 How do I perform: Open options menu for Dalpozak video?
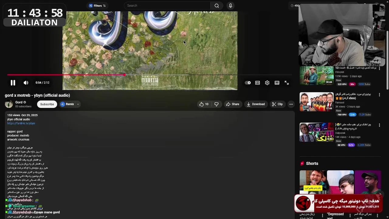pyautogui.click(x=379, y=125)
